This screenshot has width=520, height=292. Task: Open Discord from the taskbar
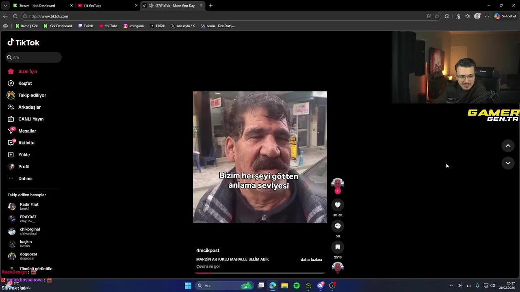pos(321,286)
